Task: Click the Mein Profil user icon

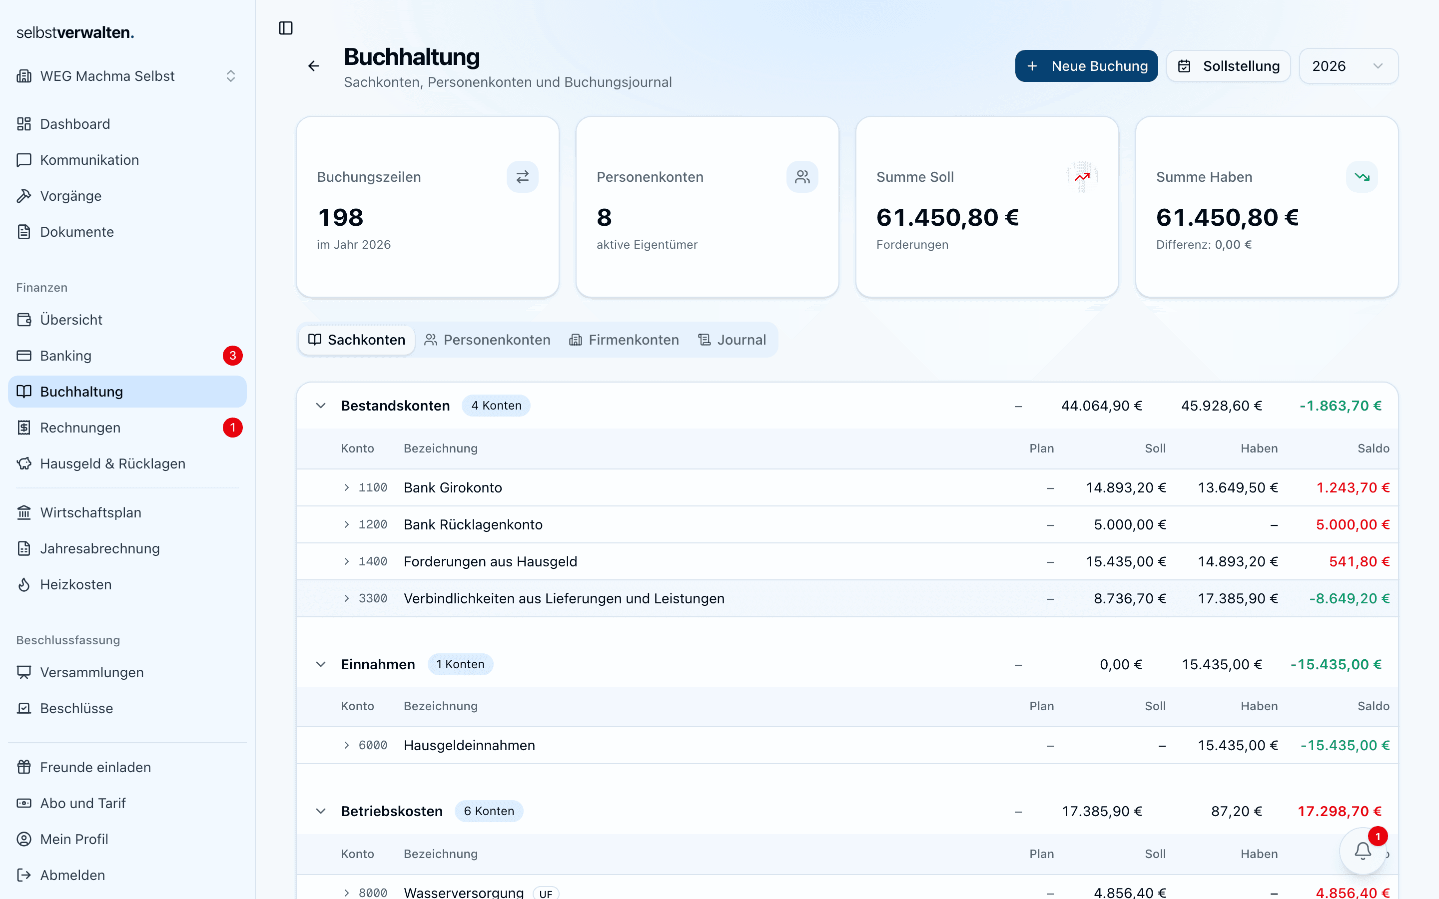Action: tap(24, 839)
